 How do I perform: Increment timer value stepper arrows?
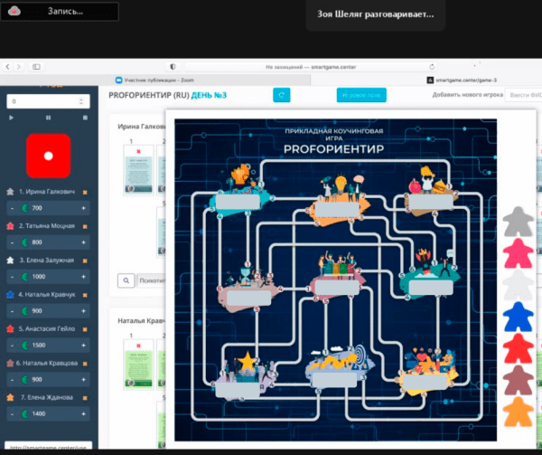(x=81, y=101)
